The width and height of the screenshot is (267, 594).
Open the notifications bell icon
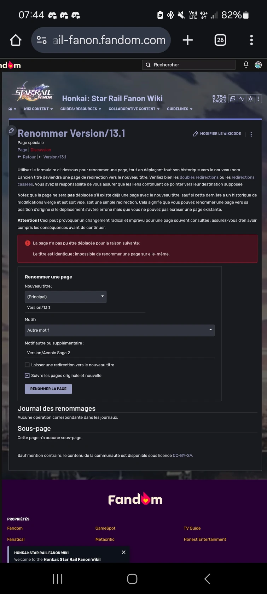coord(246,65)
